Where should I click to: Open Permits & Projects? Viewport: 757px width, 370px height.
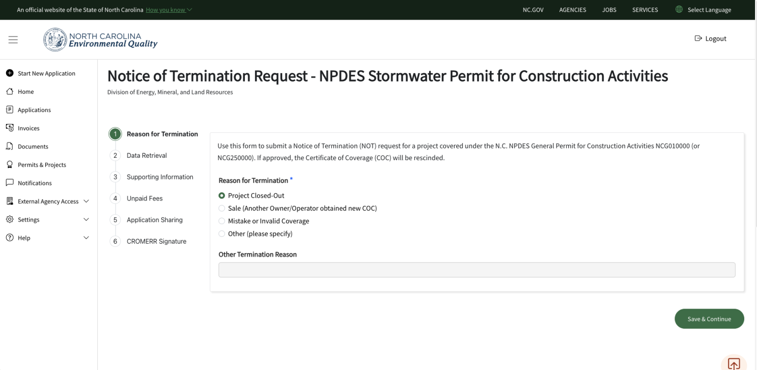(x=42, y=164)
